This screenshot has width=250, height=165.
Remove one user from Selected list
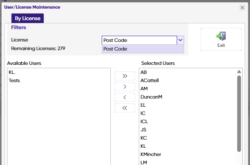click(125, 97)
